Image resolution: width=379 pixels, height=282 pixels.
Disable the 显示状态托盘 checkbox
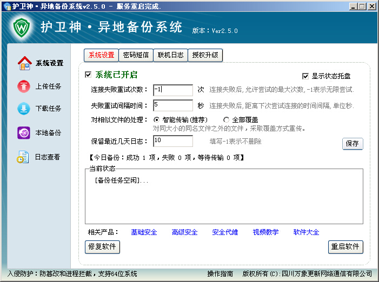pos(305,76)
